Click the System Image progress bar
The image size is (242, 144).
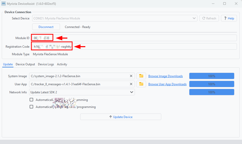[x=212, y=76]
